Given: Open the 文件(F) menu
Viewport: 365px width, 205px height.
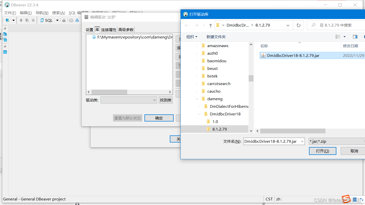Looking at the screenshot, I should (x=10, y=13).
